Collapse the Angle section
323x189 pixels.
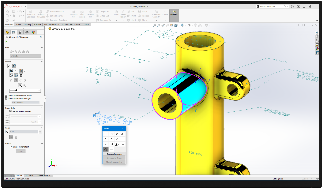[42, 128]
